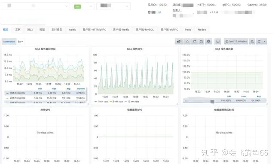Open the share dashboard icon
Screen dimensions: 275x164
194,41
